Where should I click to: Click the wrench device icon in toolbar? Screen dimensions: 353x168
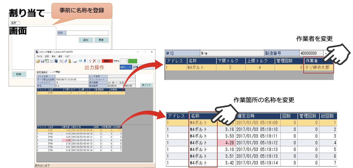[75, 61]
